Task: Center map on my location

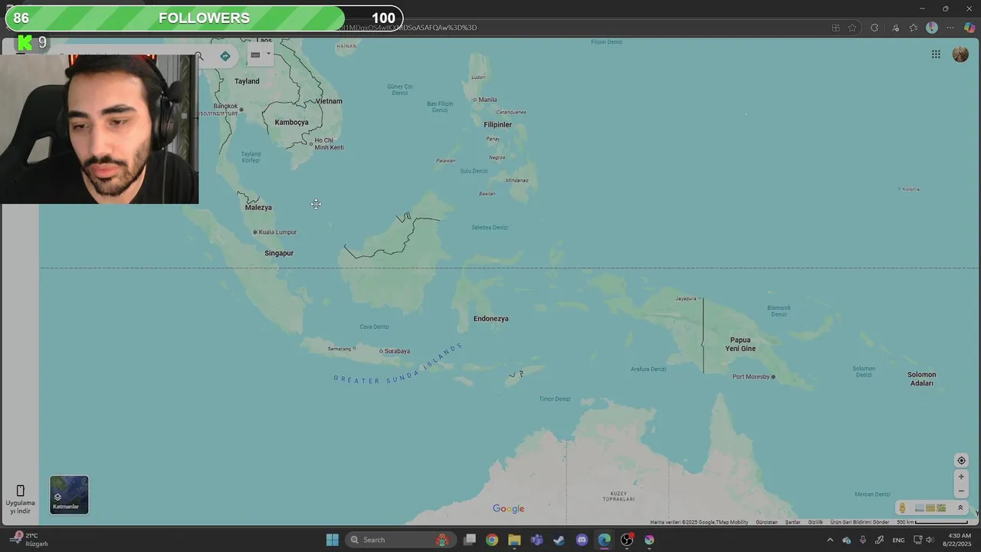Action: click(x=961, y=461)
